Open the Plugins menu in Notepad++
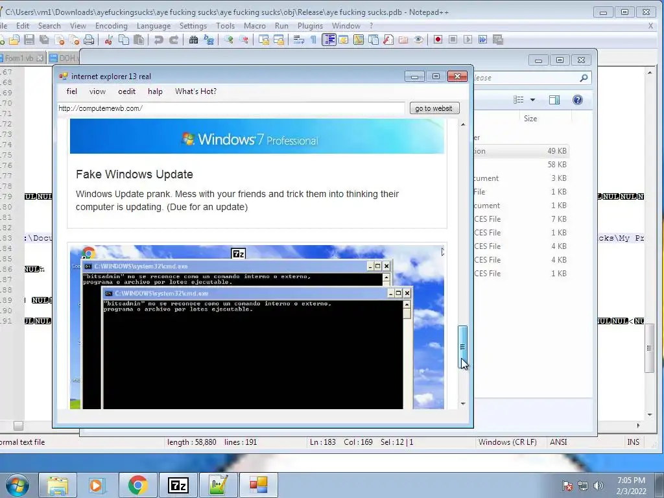The height and width of the screenshot is (498, 664). pos(310,26)
